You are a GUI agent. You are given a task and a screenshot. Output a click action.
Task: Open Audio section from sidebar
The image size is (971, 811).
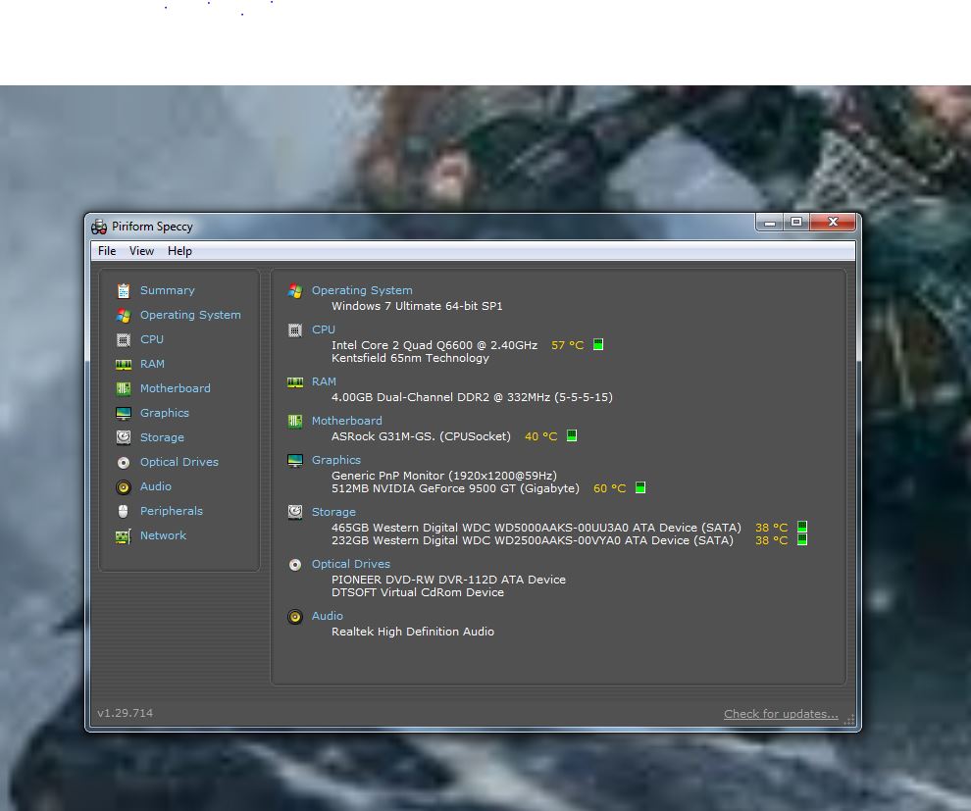tap(155, 486)
